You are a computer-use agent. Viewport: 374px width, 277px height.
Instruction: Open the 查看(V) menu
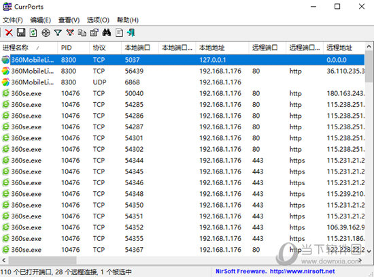point(69,20)
